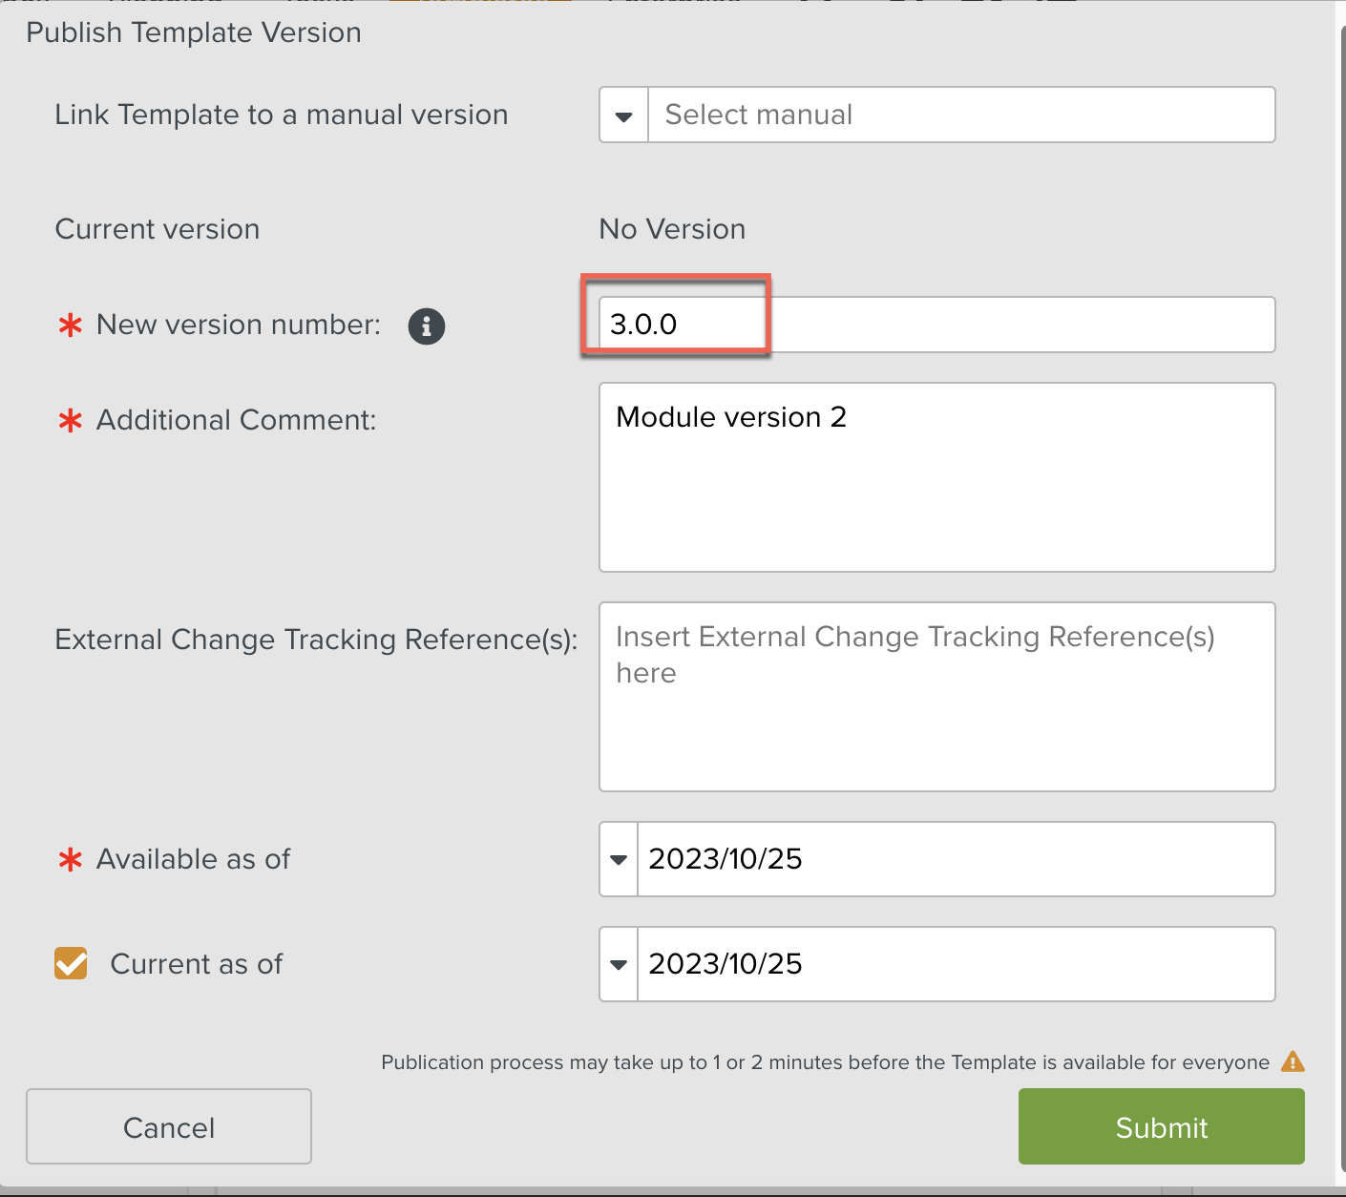Open the Select manual dropdown arrow

pos(624,115)
